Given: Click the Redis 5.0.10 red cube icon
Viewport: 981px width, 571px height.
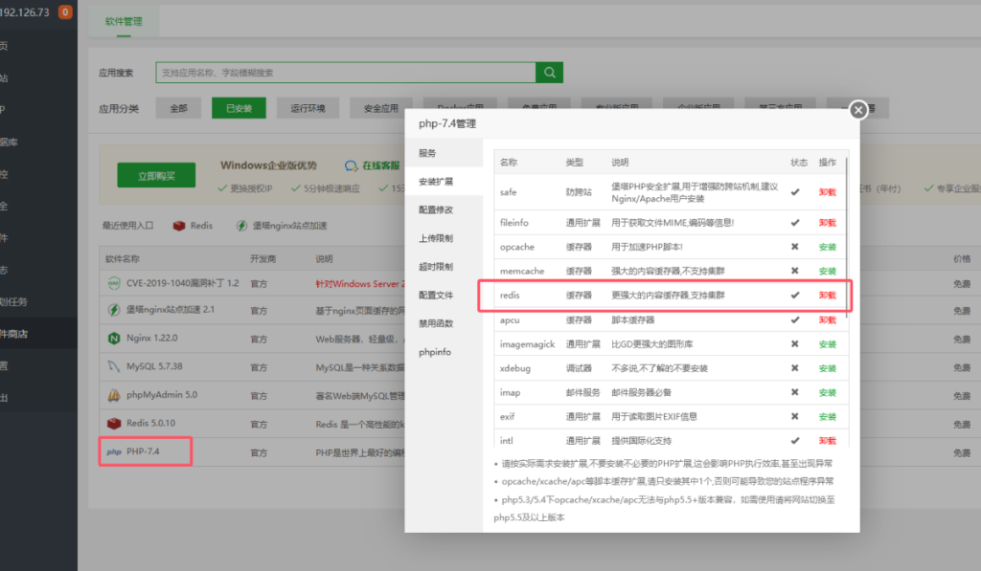Looking at the screenshot, I should point(114,424).
